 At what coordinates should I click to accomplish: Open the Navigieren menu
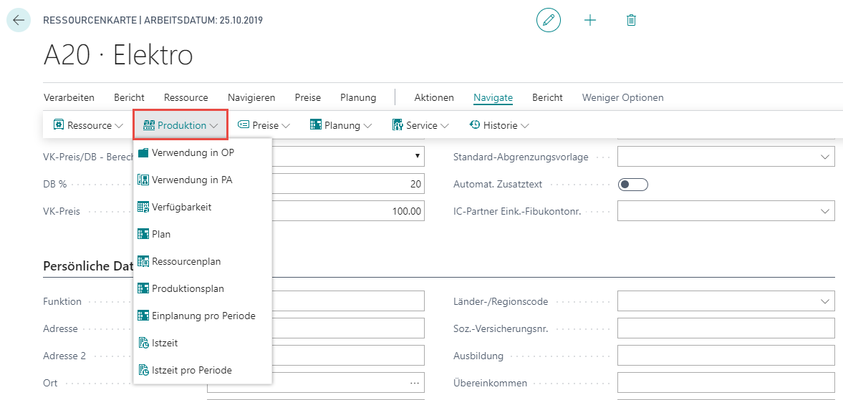[251, 98]
